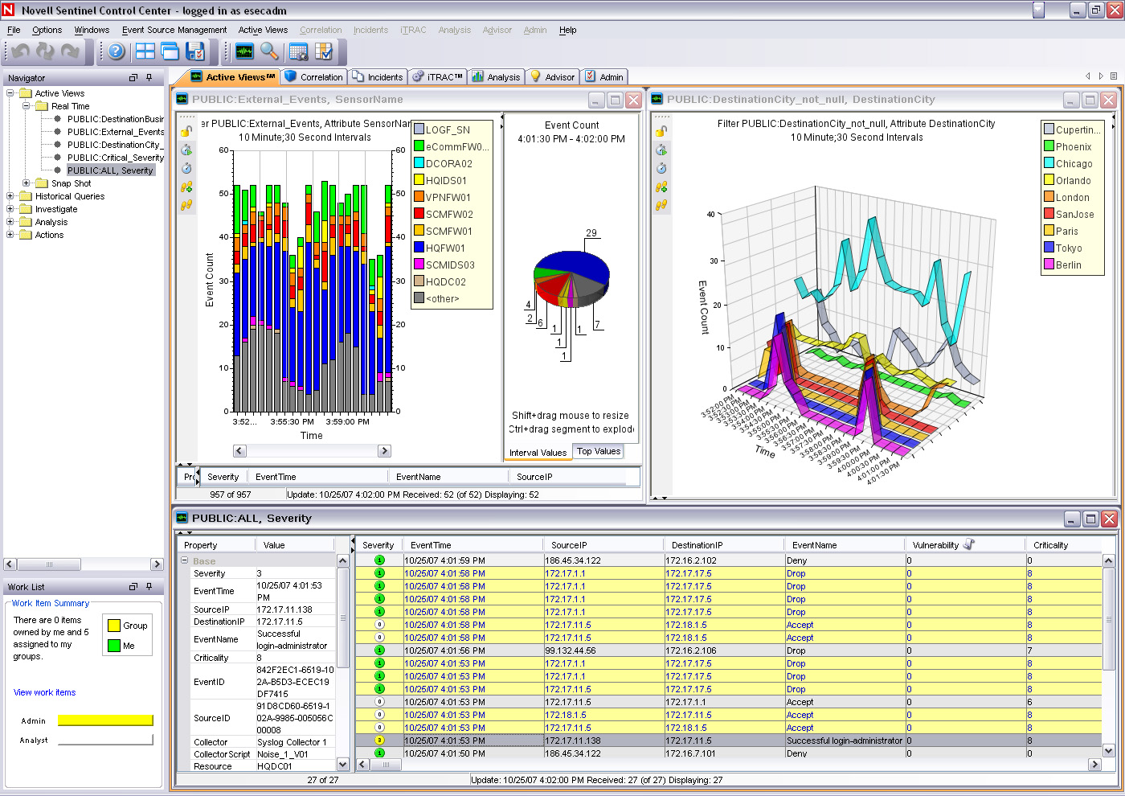The image size is (1125, 796).
Task: Click the Work Item Summary link
Action: pyautogui.click(x=50, y=603)
